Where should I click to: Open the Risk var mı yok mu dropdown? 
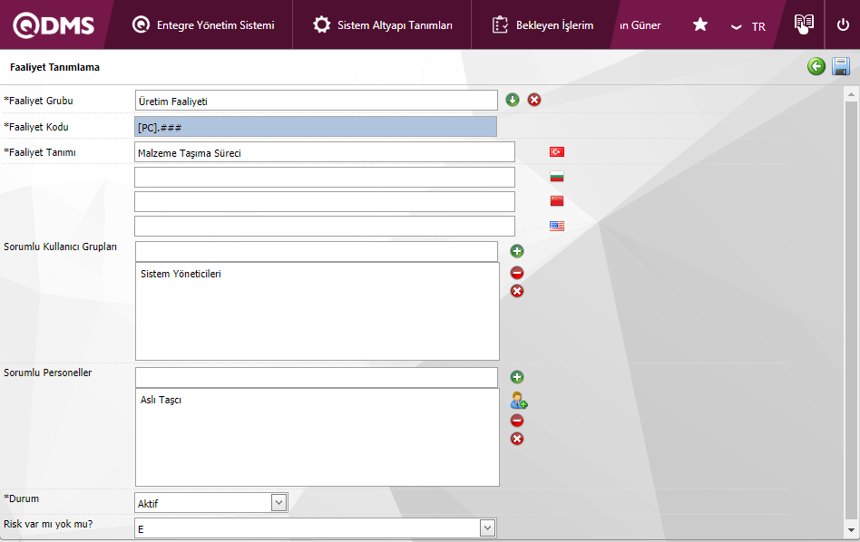tap(488, 527)
